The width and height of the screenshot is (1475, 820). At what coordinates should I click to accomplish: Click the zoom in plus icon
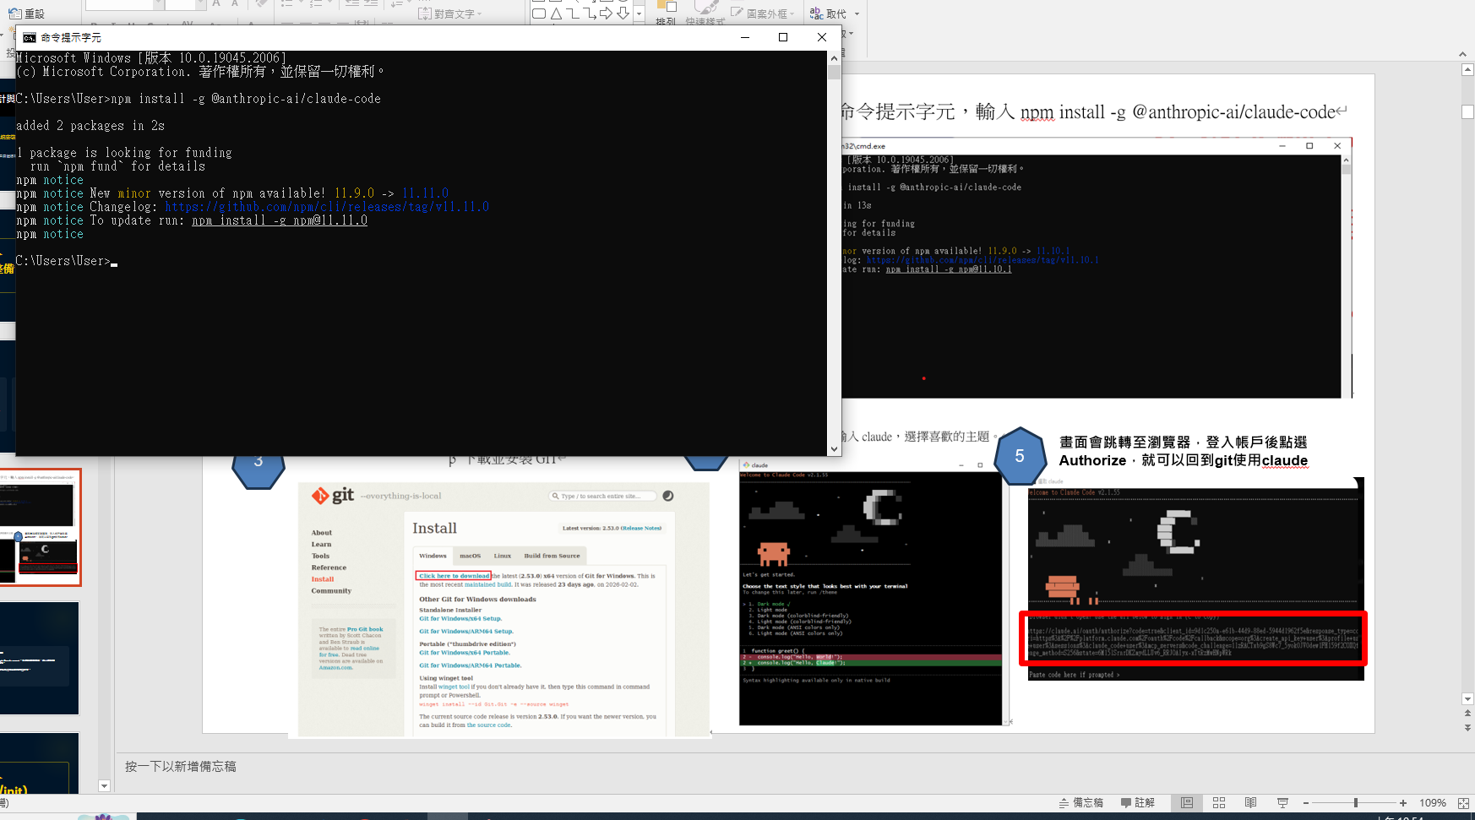[1403, 803]
